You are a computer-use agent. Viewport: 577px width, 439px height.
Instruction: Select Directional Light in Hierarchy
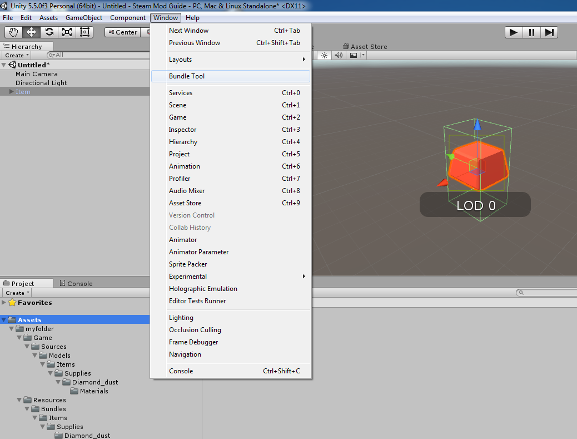pyautogui.click(x=41, y=82)
